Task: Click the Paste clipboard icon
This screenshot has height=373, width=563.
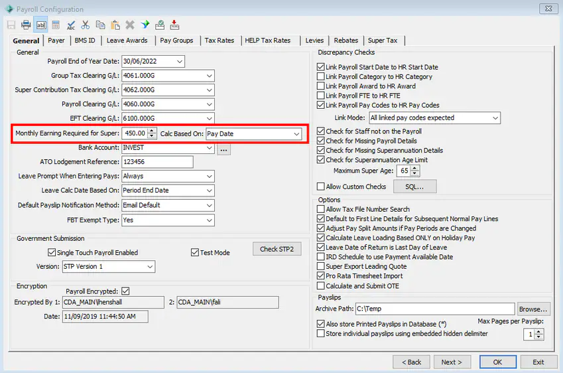Action: click(x=115, y=25)
